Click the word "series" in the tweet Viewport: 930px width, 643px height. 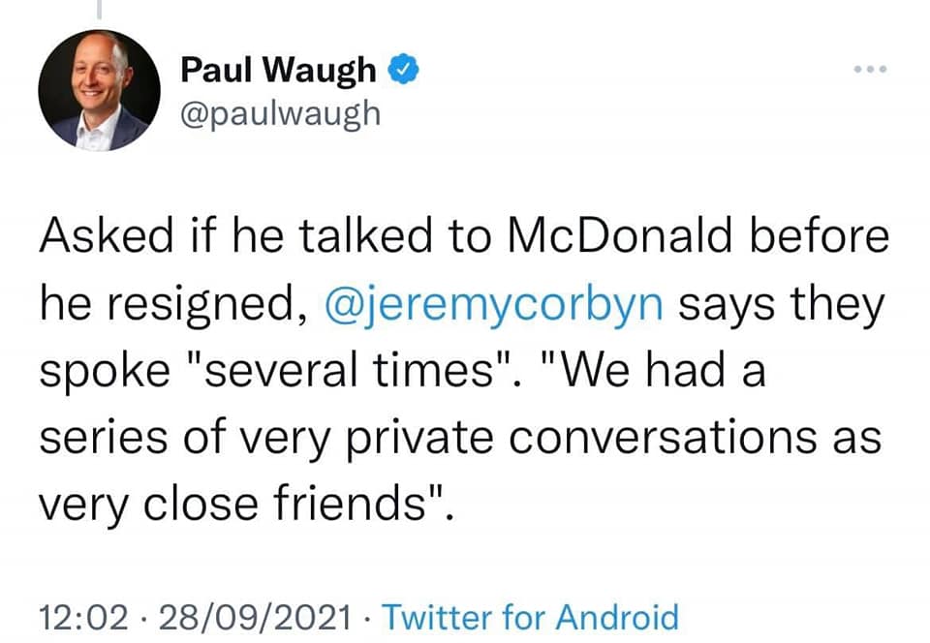point(95,438)
